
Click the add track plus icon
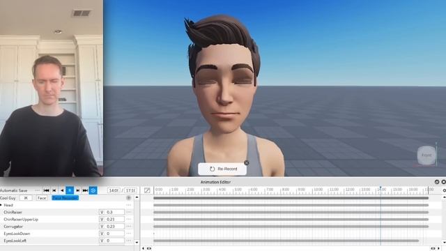coord(128,198)
